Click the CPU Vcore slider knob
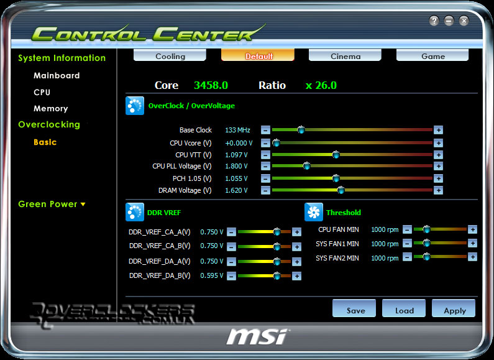494x360 pixels. (x=277, y=143)
